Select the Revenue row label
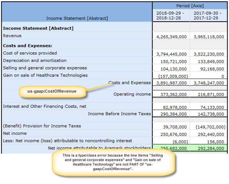 point(12,36)
